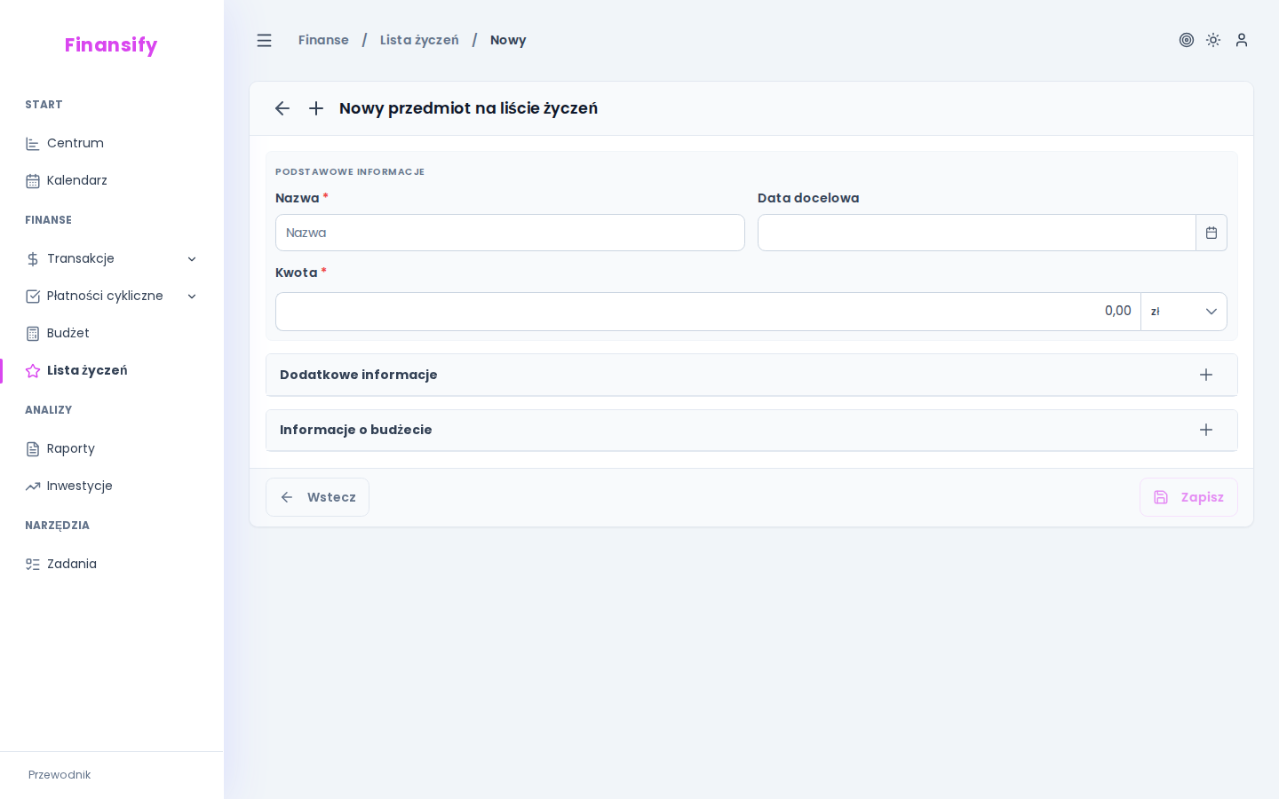1279x799 pixels.
Task: Click the plus icon next to page title
Action: point(315,108)
